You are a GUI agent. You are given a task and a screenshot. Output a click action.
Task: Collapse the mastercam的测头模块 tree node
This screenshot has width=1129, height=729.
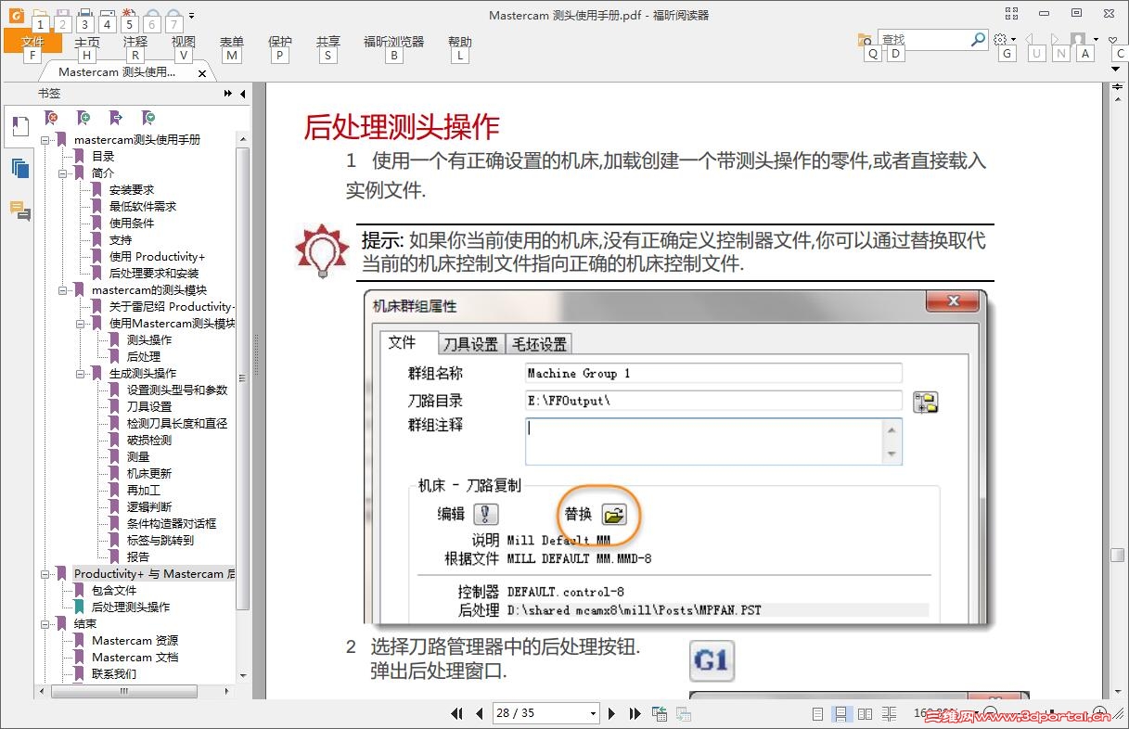click(62, 290)
